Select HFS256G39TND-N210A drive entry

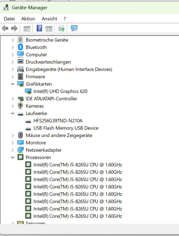tap(58, 120)
